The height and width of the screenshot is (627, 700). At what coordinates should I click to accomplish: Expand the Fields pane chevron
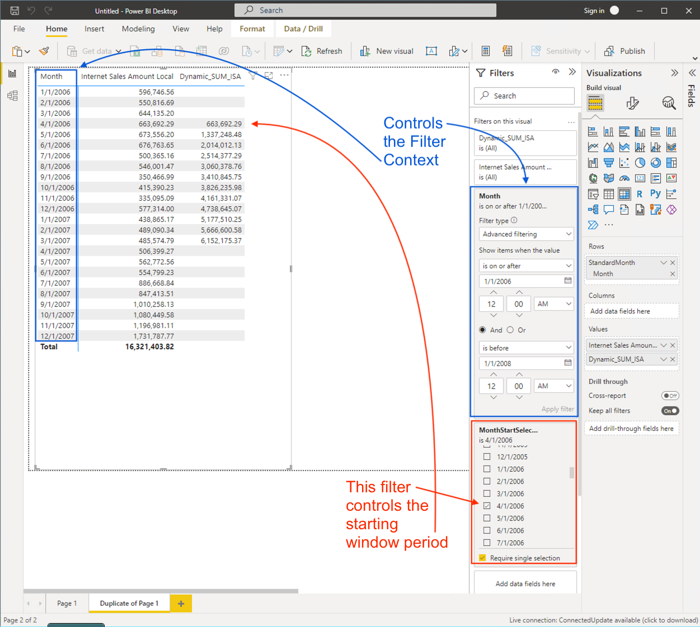point(692,73)
